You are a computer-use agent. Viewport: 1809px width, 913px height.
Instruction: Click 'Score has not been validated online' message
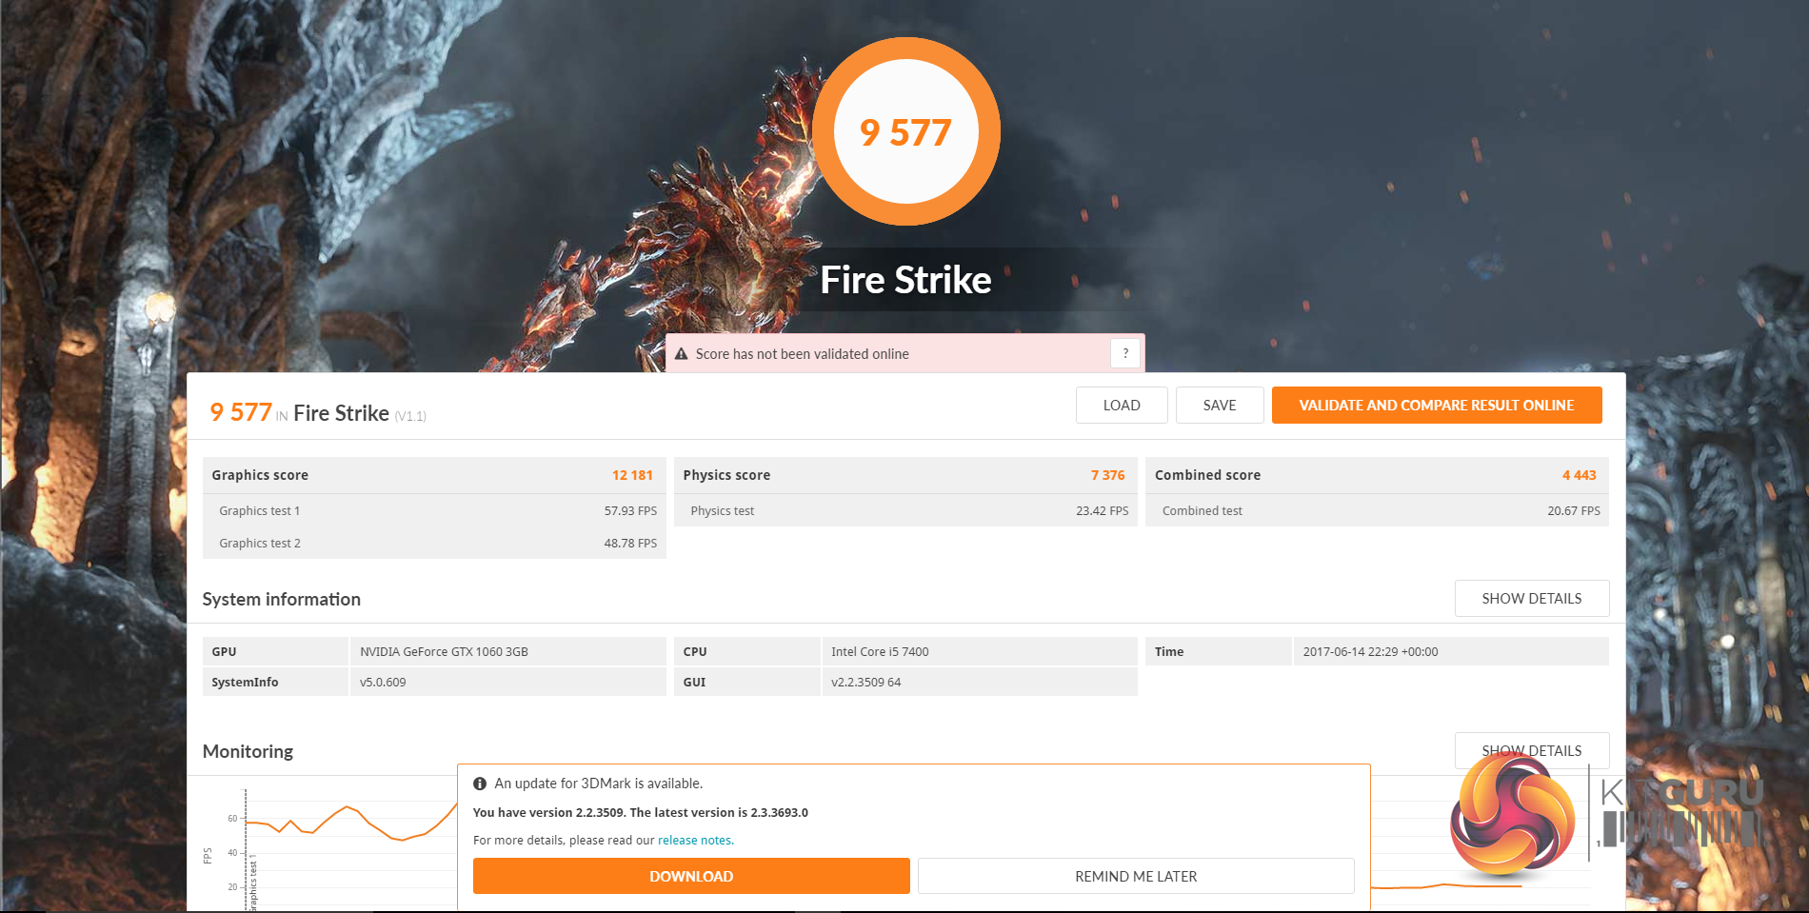tap(803, 354)
